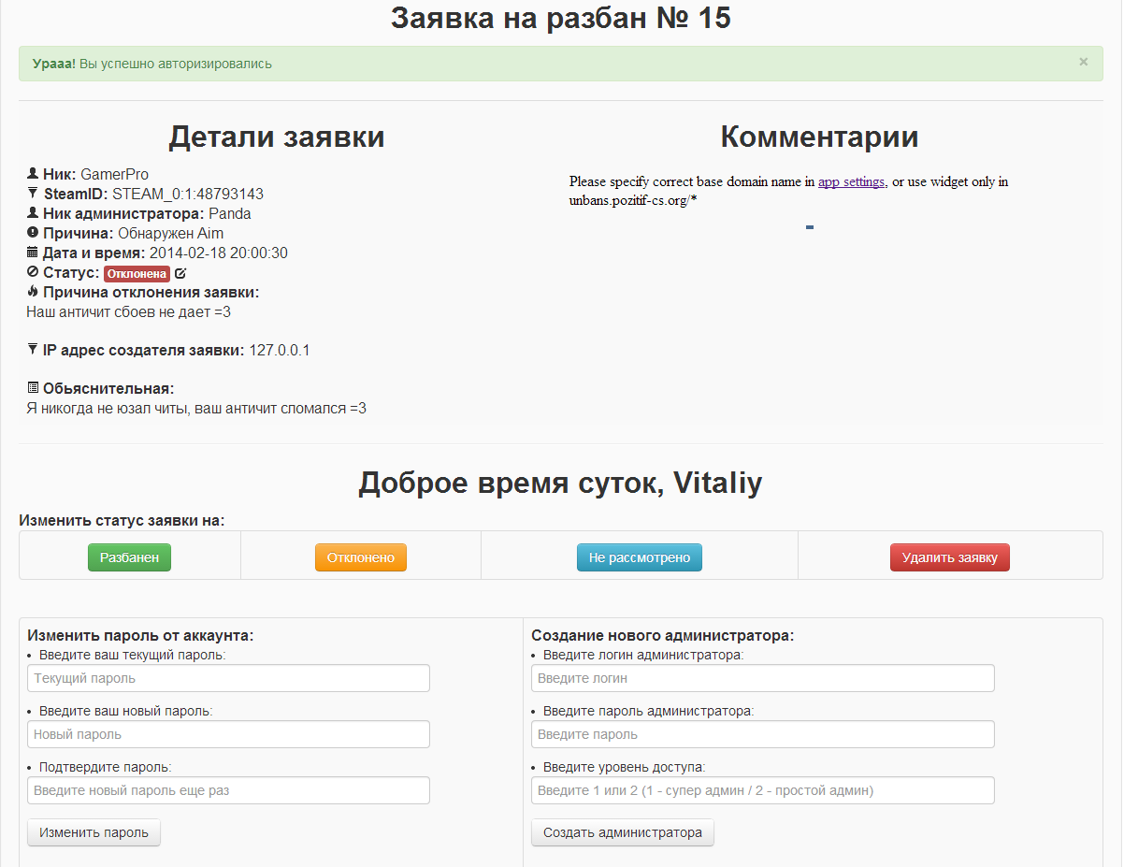Click the orange Отклонено button
Viewport: 1124px width, 867px height.
(x=361, y=557)
